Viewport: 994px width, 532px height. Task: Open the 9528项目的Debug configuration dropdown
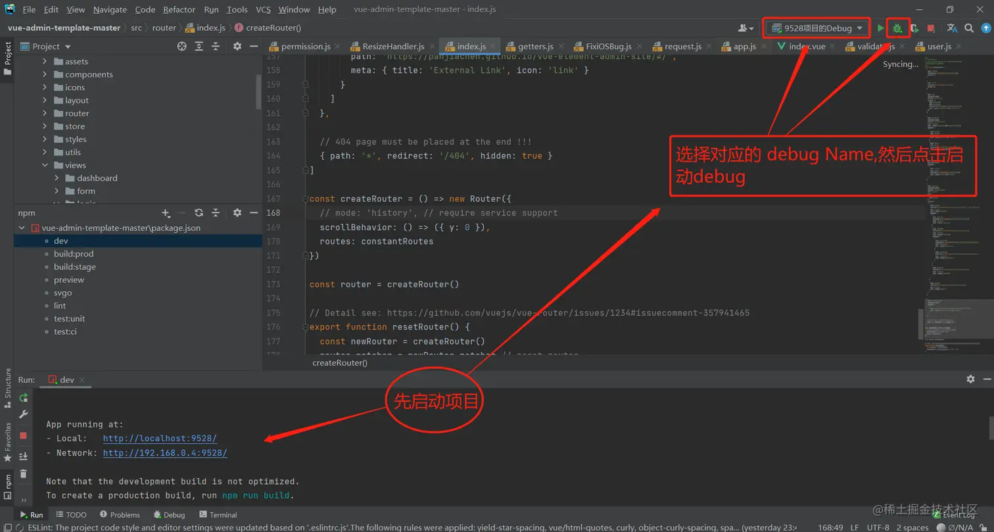816,28
